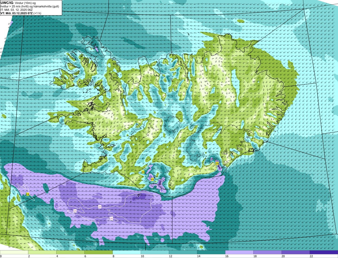Select the legend swatch between 16 and 18

point(239,252)
